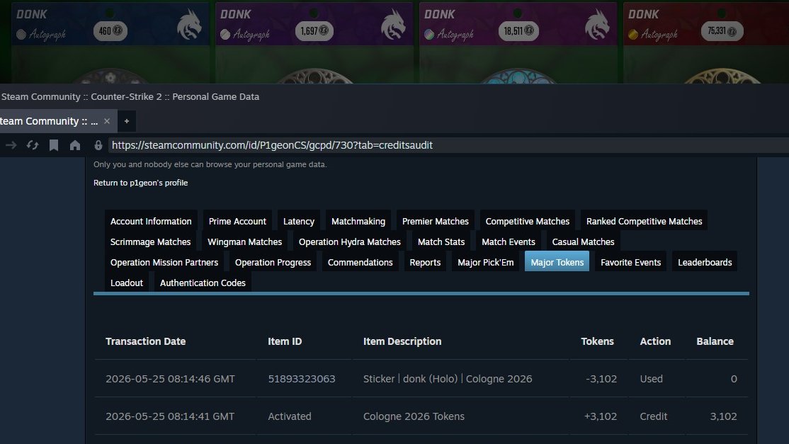
Task: Click the Transaction Date column header
Action: point(145,341)
